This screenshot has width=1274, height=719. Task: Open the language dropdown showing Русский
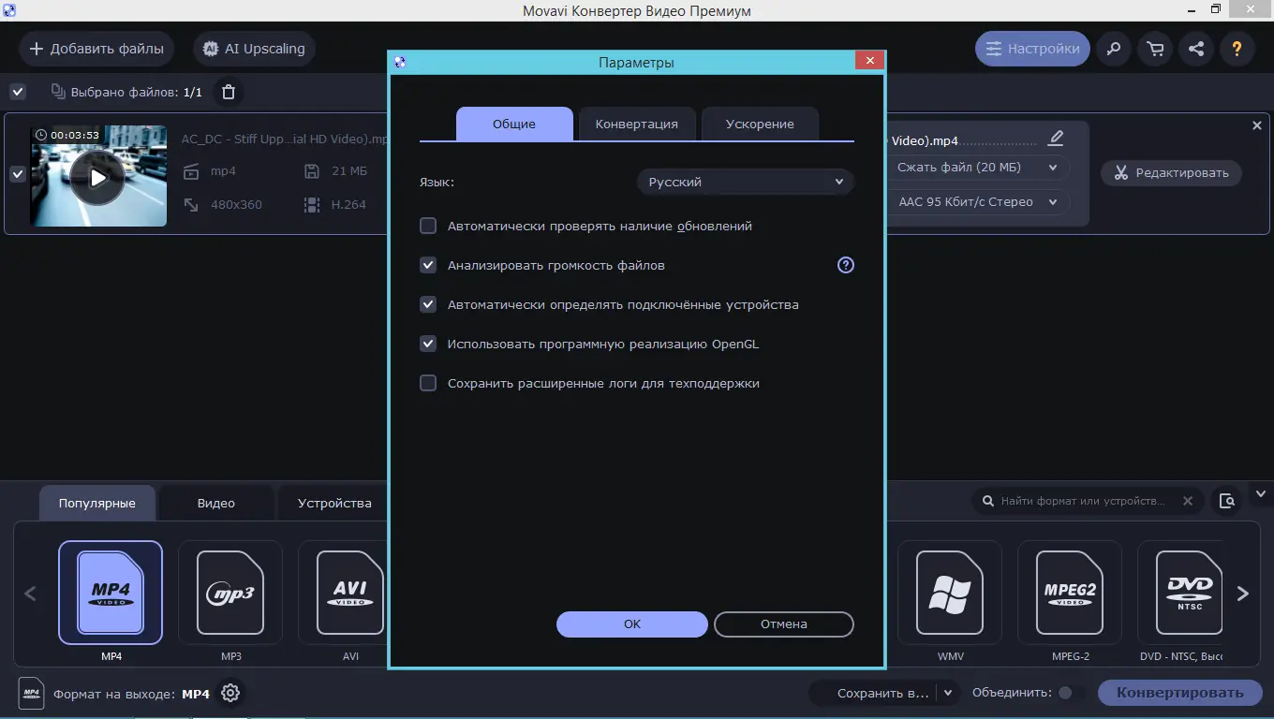click(x=746, y=182)
